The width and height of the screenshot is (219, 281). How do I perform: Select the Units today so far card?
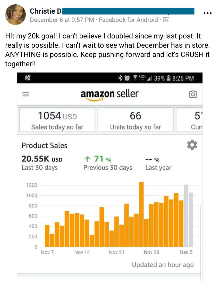coord(136,120)
